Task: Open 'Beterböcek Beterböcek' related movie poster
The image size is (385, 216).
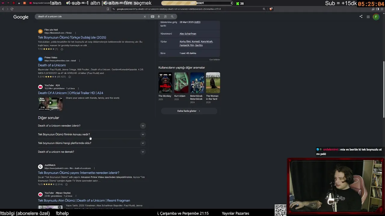Action: tap(197, 83)
